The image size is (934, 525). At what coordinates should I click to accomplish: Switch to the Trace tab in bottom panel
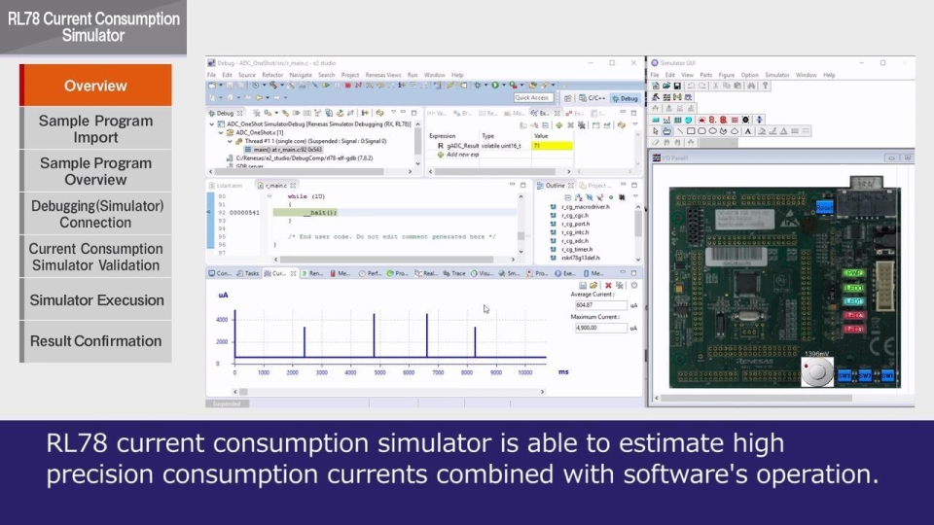pyautogui.click(x=454, y=273)
